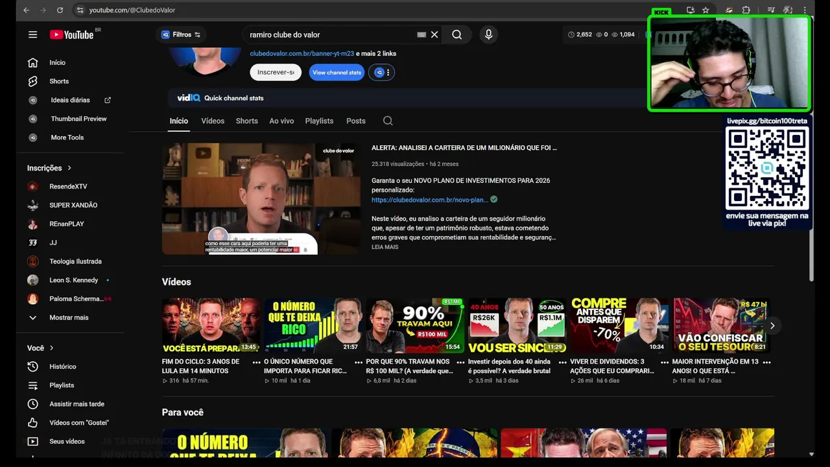830x467 pixels.
Task: Open vidIQ dropdown beside View channel stats
Action: (x=382, y=72)
